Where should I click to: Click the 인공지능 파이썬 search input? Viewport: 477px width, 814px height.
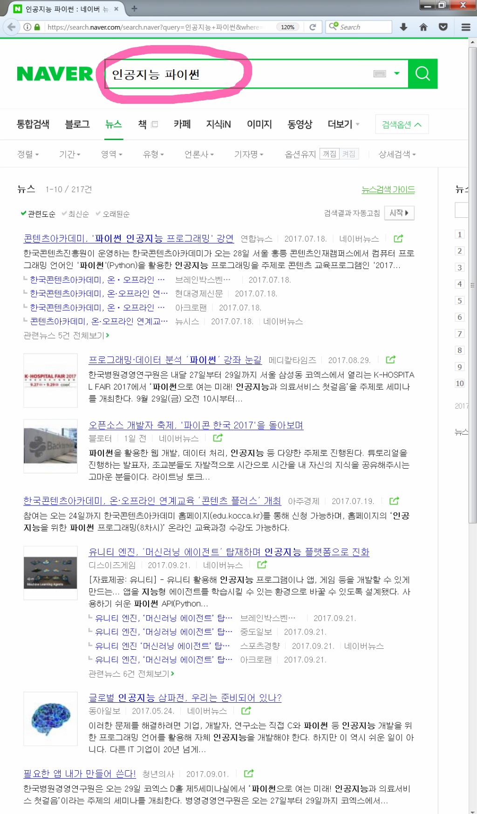coord(238,74)
